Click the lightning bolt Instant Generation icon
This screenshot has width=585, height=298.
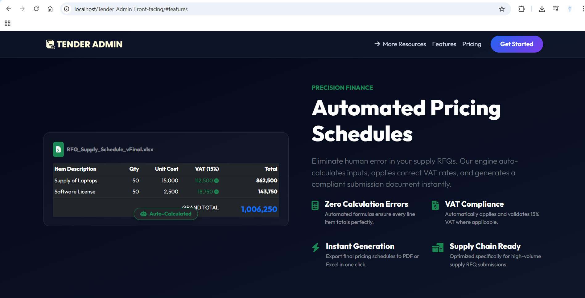point(315,247)
